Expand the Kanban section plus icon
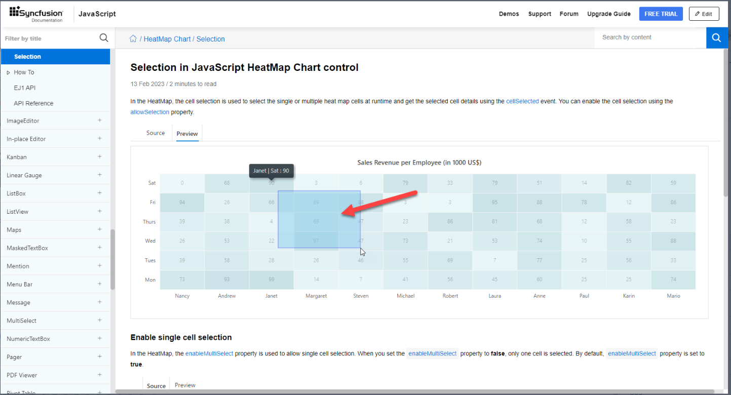731x395 pixels. click(100, 157)
